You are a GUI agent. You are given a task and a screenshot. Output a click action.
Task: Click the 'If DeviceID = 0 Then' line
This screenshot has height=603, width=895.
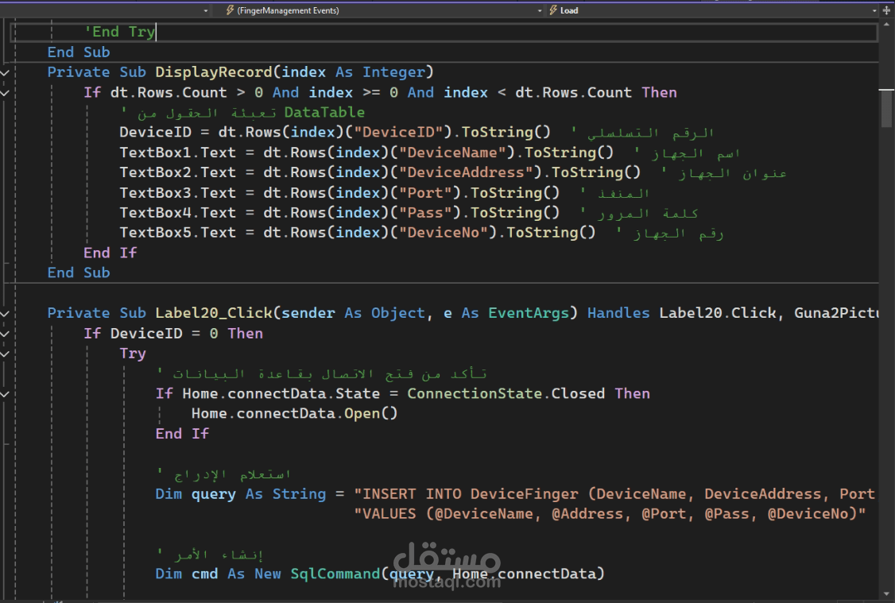173,333
